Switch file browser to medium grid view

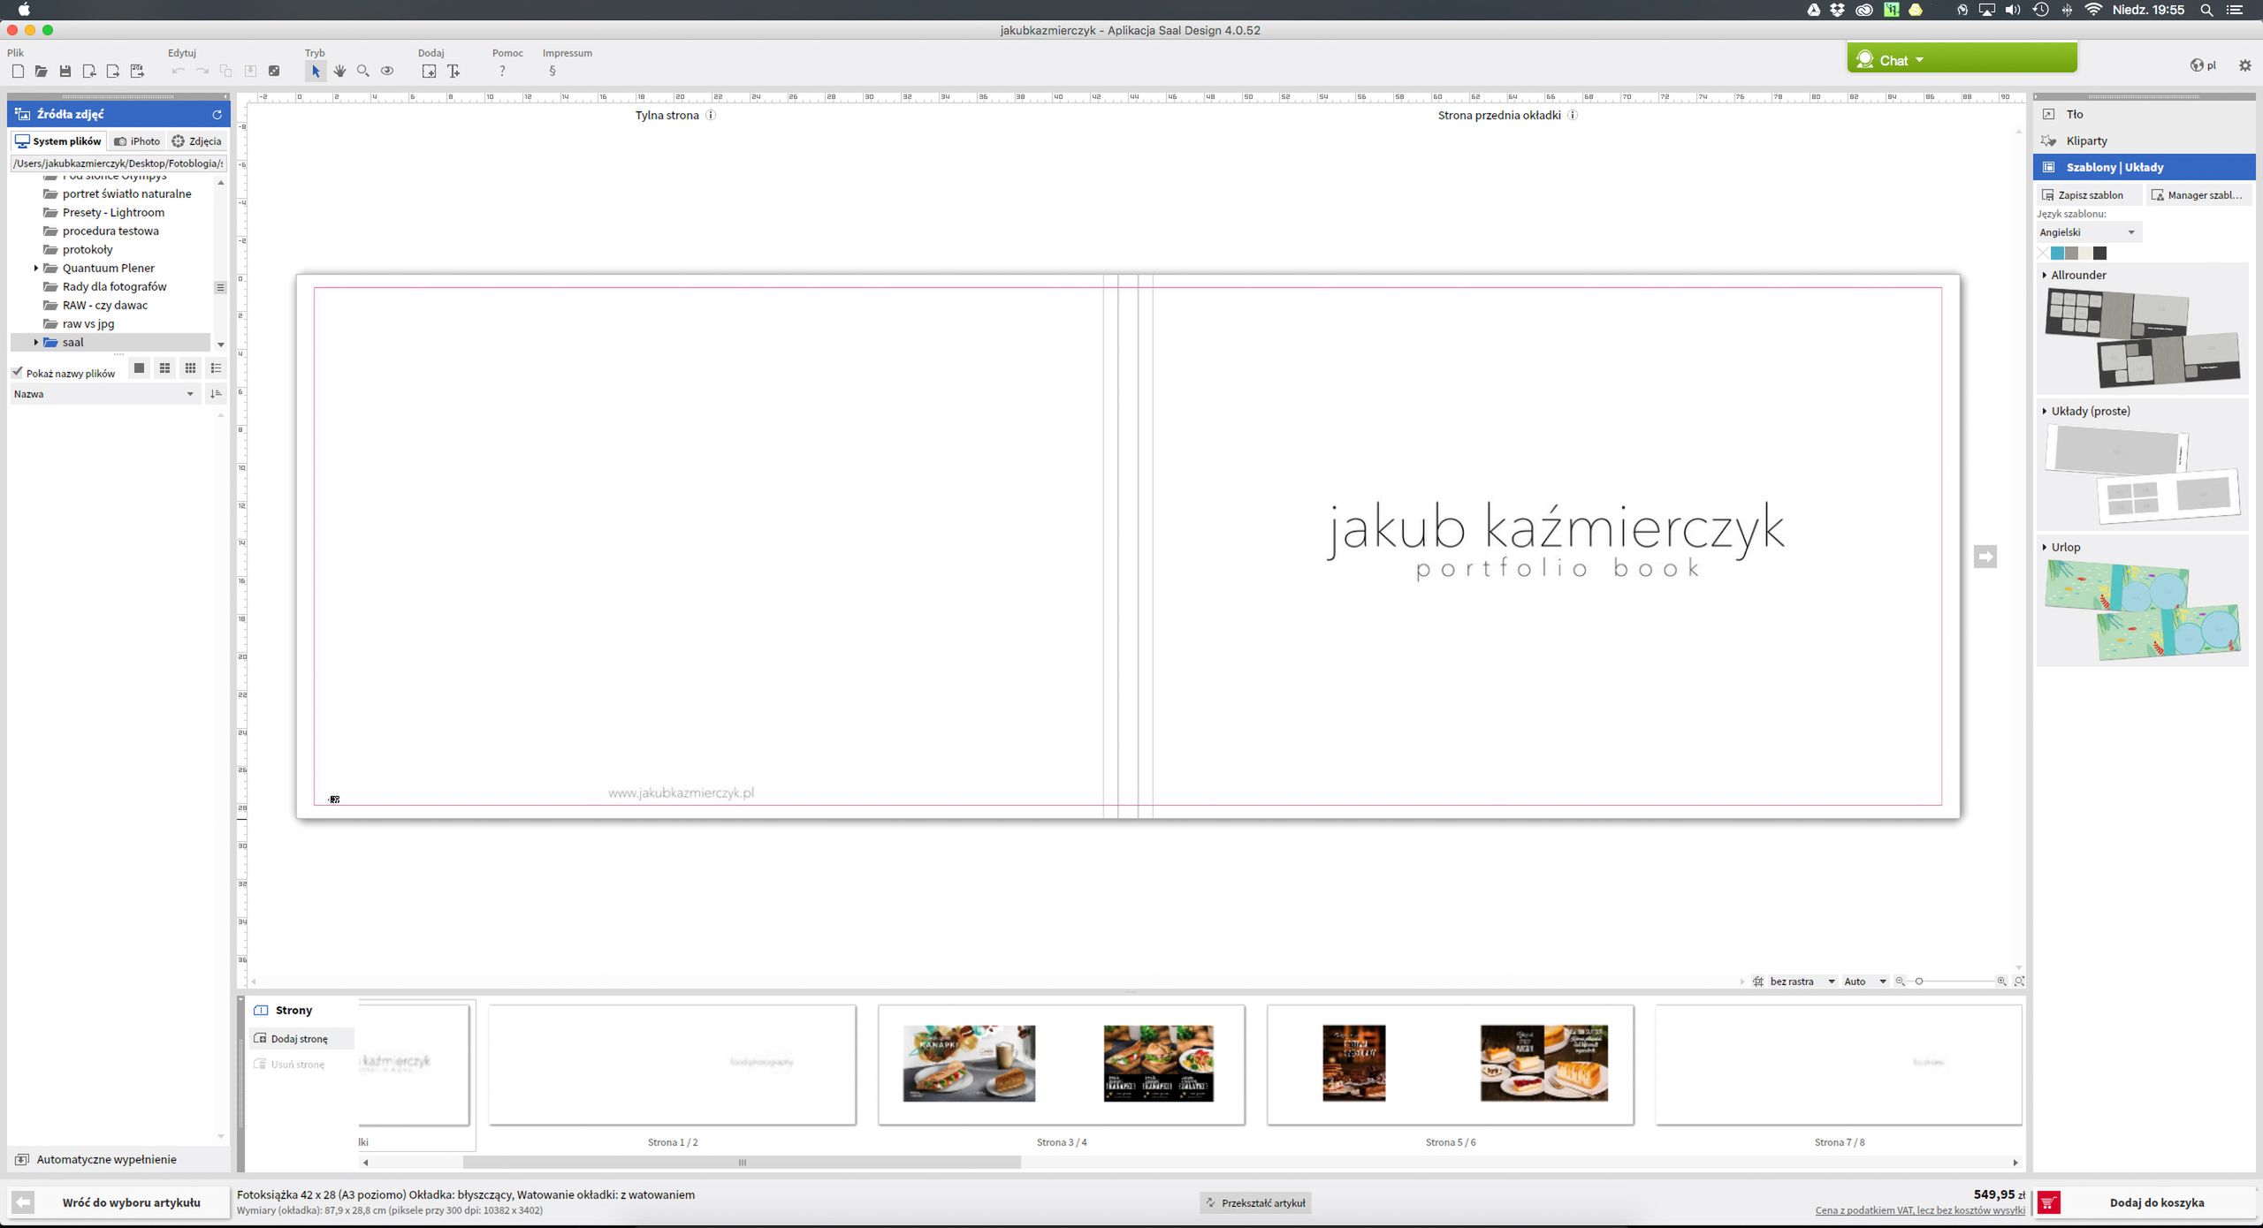pos(164,368)
